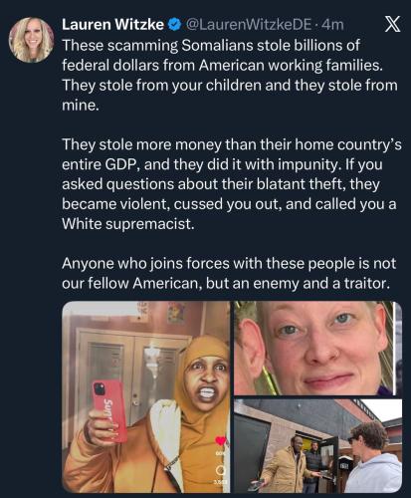Image resolution: width=411 pixels, height=498 pixels.
Task: Open the 4m timestamp permalink
Action: point(332,25)
